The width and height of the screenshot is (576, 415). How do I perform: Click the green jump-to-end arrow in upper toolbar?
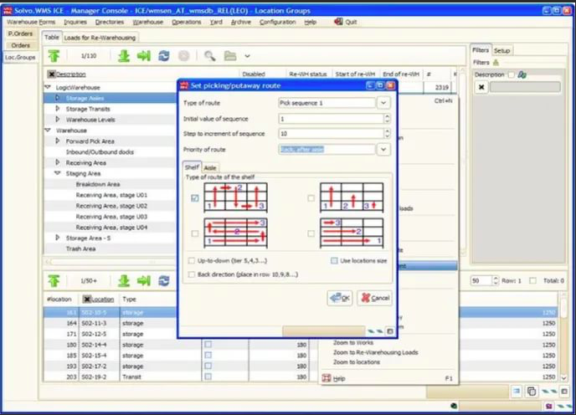tap(144, 56)
